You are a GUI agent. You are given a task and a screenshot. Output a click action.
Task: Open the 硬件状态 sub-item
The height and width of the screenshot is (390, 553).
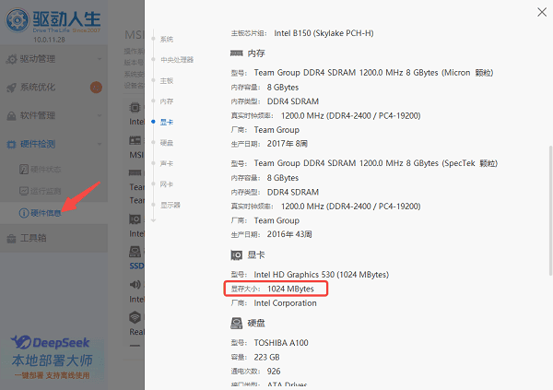pos(45,170)
